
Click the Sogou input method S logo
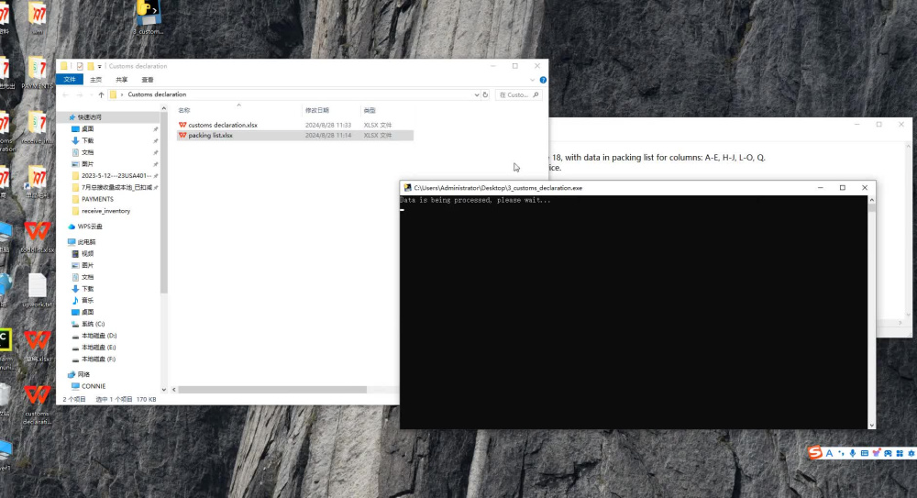(x=815, y=452)
